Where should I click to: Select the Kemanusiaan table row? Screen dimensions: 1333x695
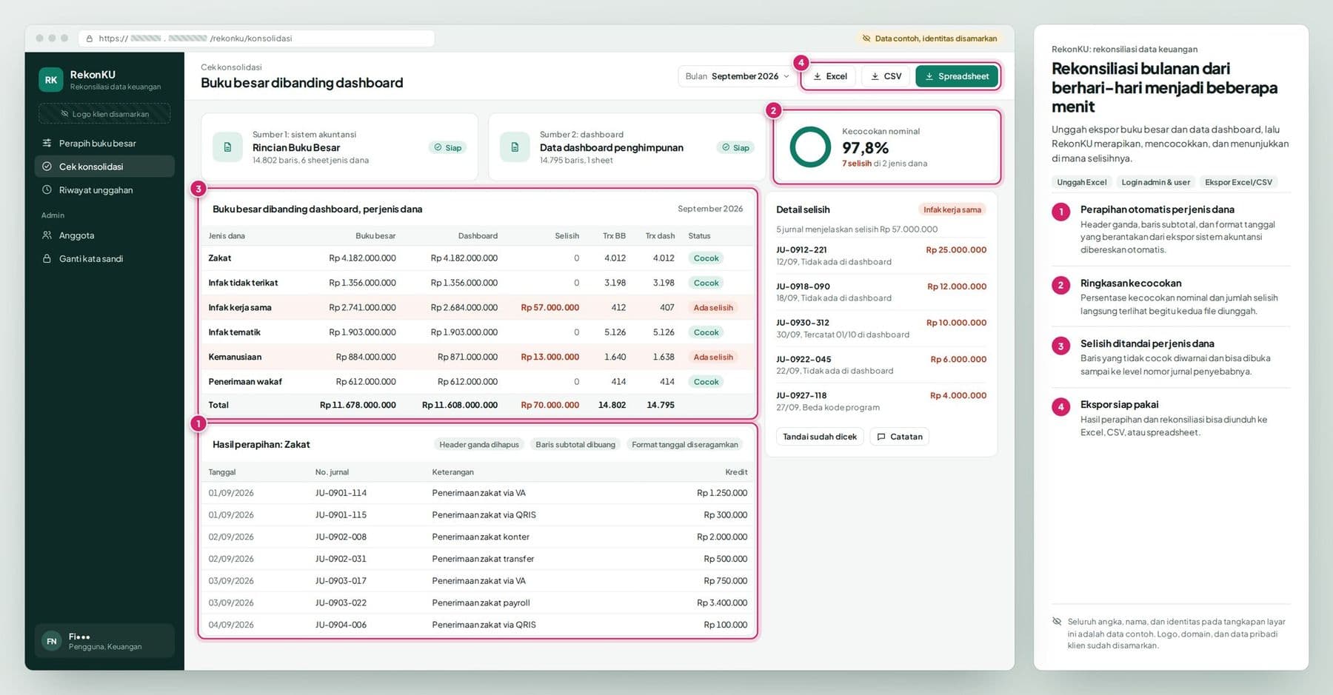tap(478, 357)
